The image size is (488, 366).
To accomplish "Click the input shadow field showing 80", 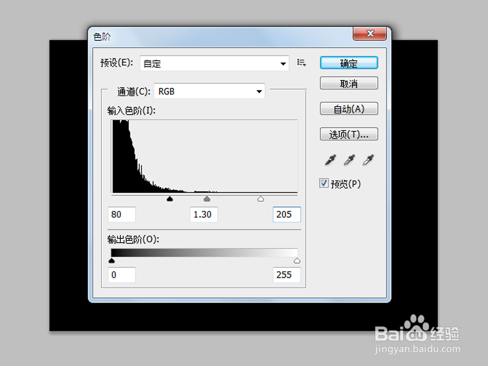I will click(121, 215).
